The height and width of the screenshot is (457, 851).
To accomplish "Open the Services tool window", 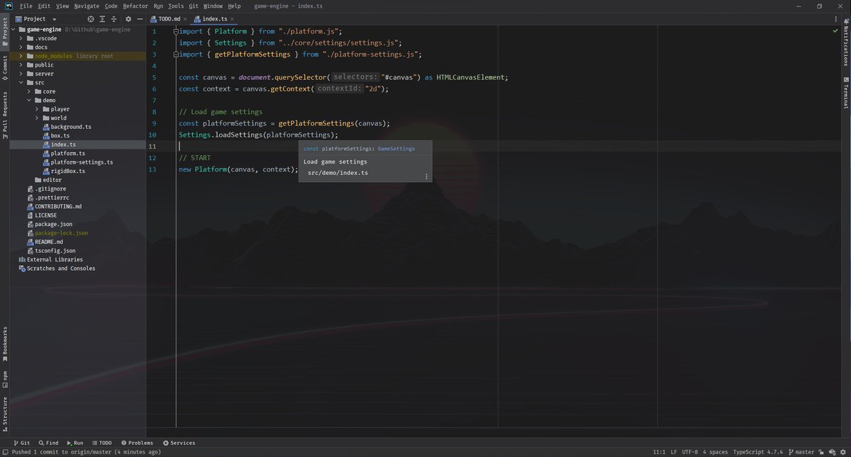I will [x=179, y=443].
